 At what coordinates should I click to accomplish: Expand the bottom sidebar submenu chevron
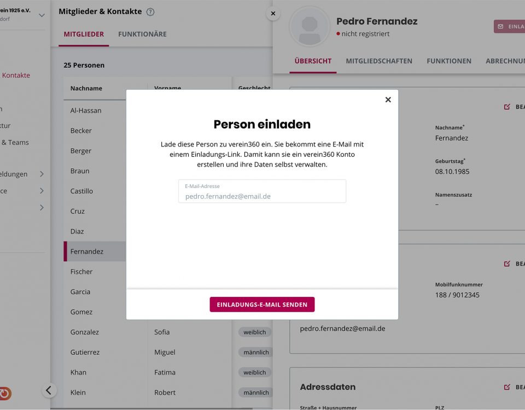coord(42,208)
